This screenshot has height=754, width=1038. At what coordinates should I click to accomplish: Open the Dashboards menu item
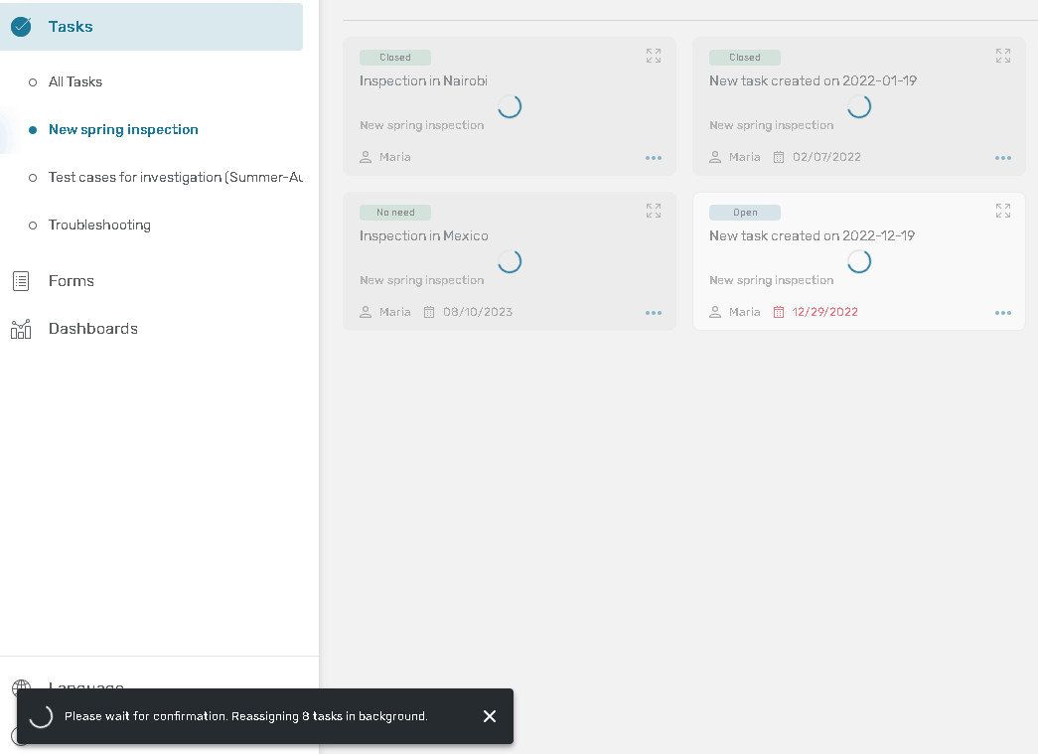click(x=93, y=329)
